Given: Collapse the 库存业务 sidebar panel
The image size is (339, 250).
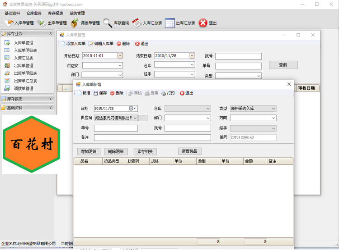Looking at the screenshot, I should 51,34.
